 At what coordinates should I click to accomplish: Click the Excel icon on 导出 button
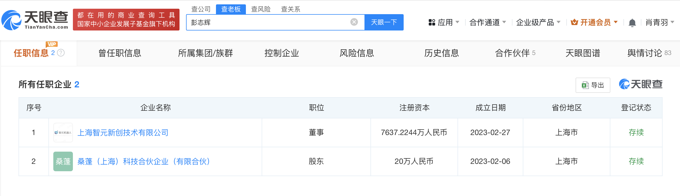point(585,85)
